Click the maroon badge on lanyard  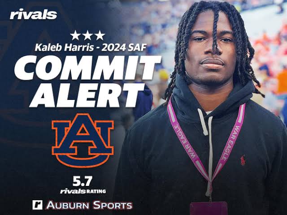click(209, 208)
